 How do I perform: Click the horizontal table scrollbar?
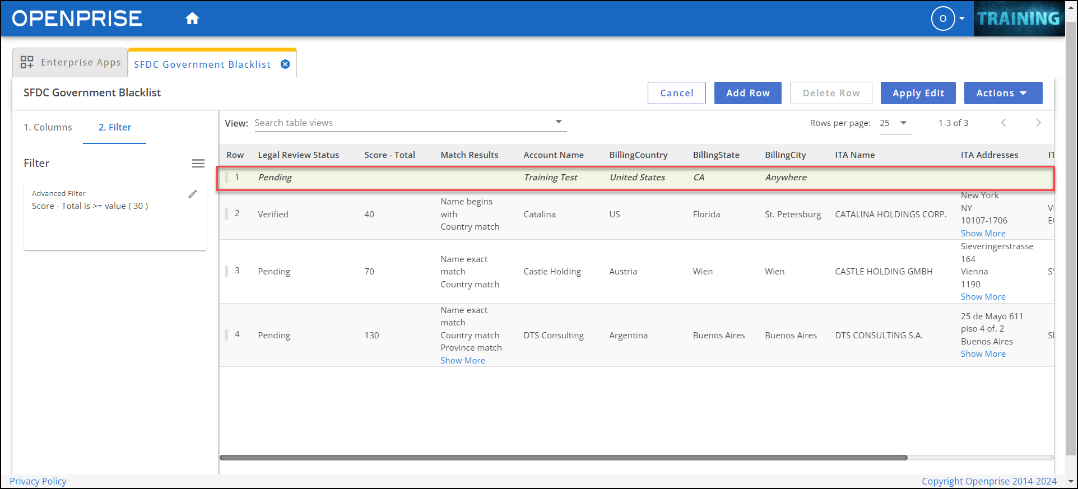563,458
